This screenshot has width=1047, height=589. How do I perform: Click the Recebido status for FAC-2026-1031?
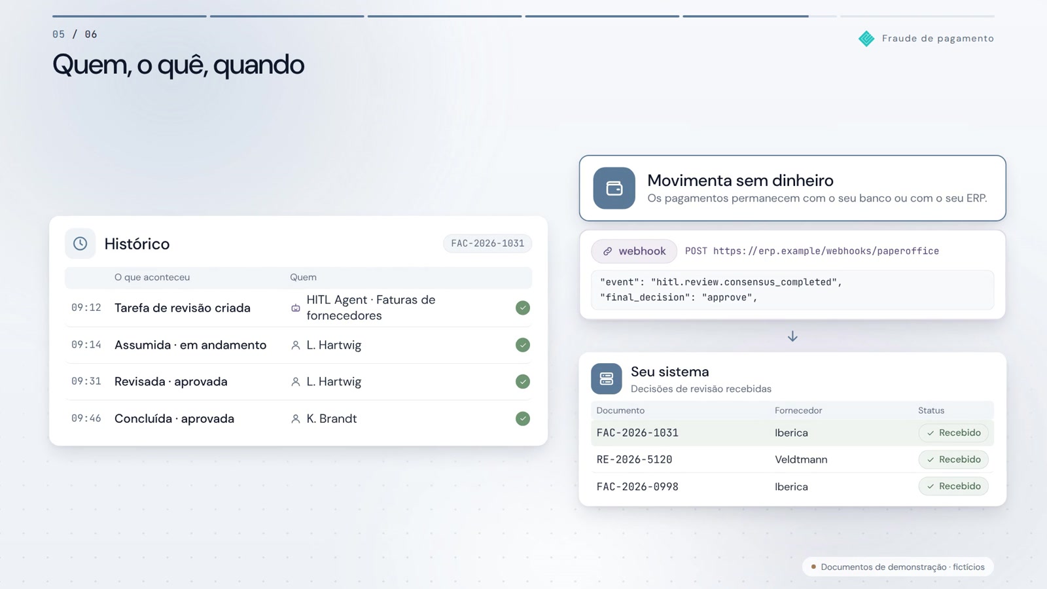pyautogui.click(x=953, y=433)
